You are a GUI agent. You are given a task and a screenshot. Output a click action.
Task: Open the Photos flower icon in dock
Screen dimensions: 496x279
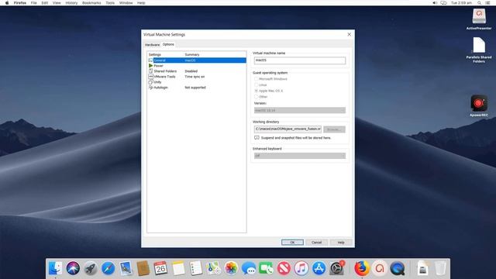point(231,268)
